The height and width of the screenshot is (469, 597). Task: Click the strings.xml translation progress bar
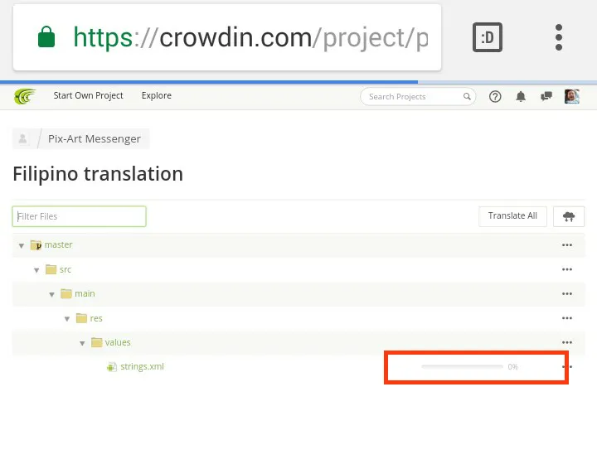pos(462,367)
